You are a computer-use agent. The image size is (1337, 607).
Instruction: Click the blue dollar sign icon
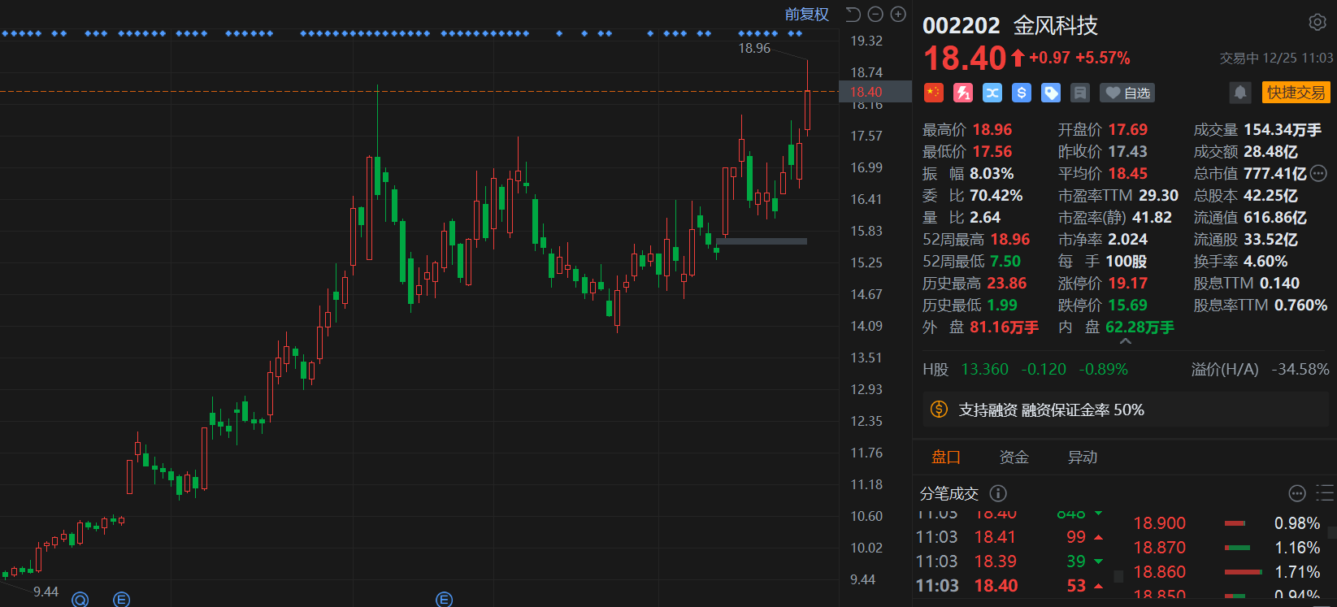coord(1022,93)
